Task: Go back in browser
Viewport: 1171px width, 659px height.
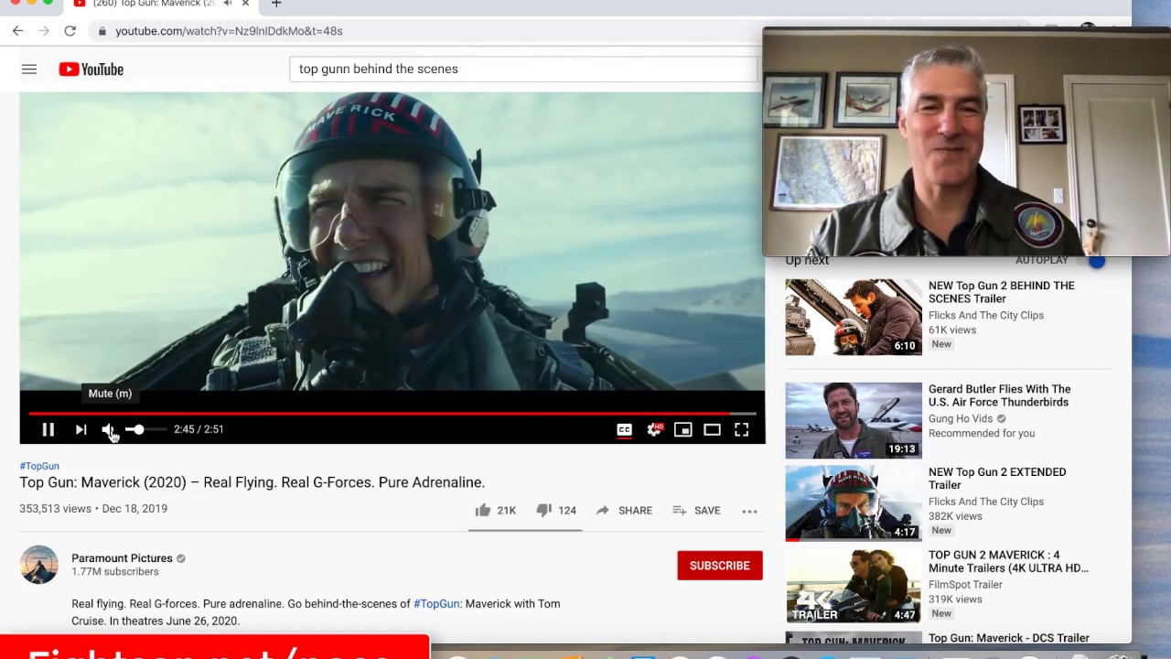Action: pos(17,31)
